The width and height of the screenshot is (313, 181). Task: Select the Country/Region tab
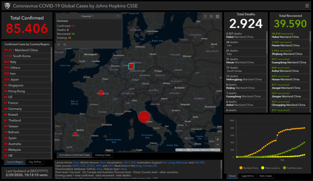[x=15, y=162]
